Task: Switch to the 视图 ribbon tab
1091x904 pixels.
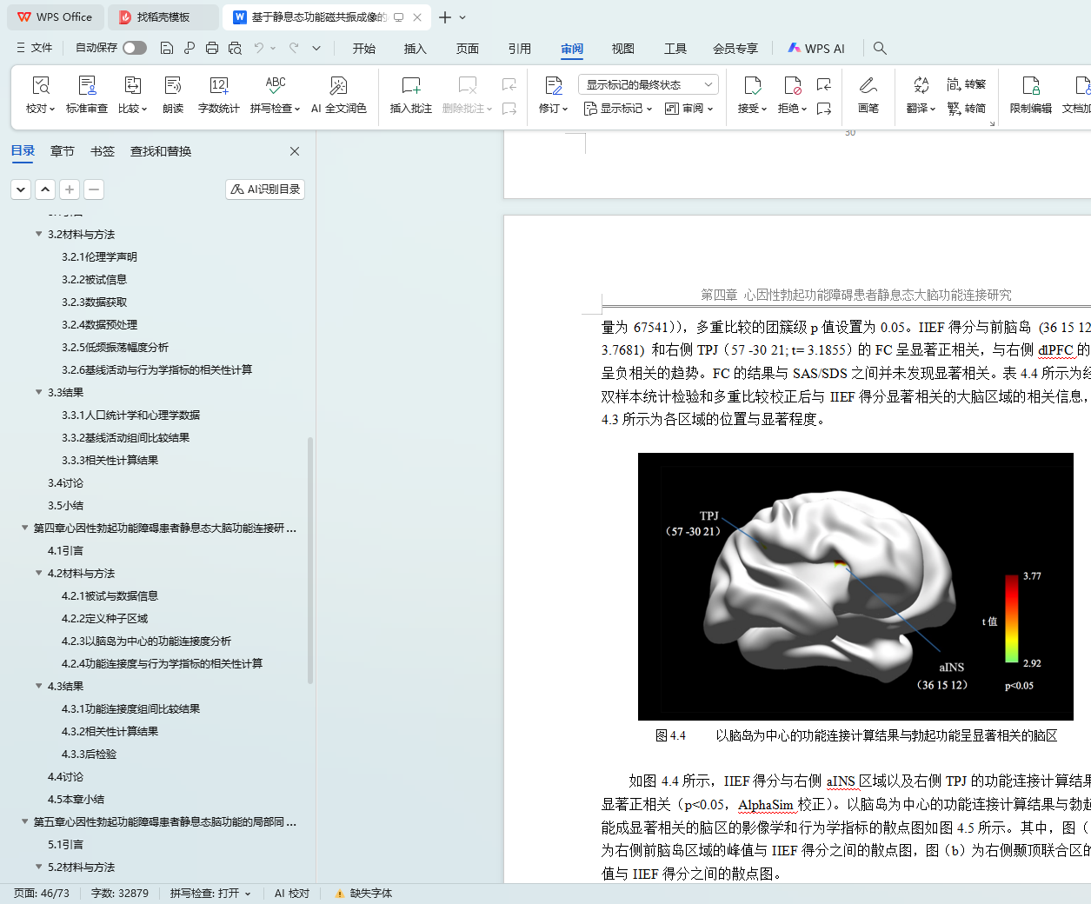Action: click(623, 49)
